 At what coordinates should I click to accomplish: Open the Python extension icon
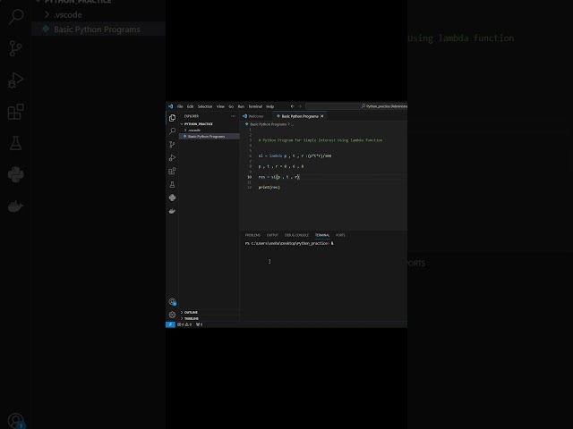pyautogui.click(x=172, y=198)
